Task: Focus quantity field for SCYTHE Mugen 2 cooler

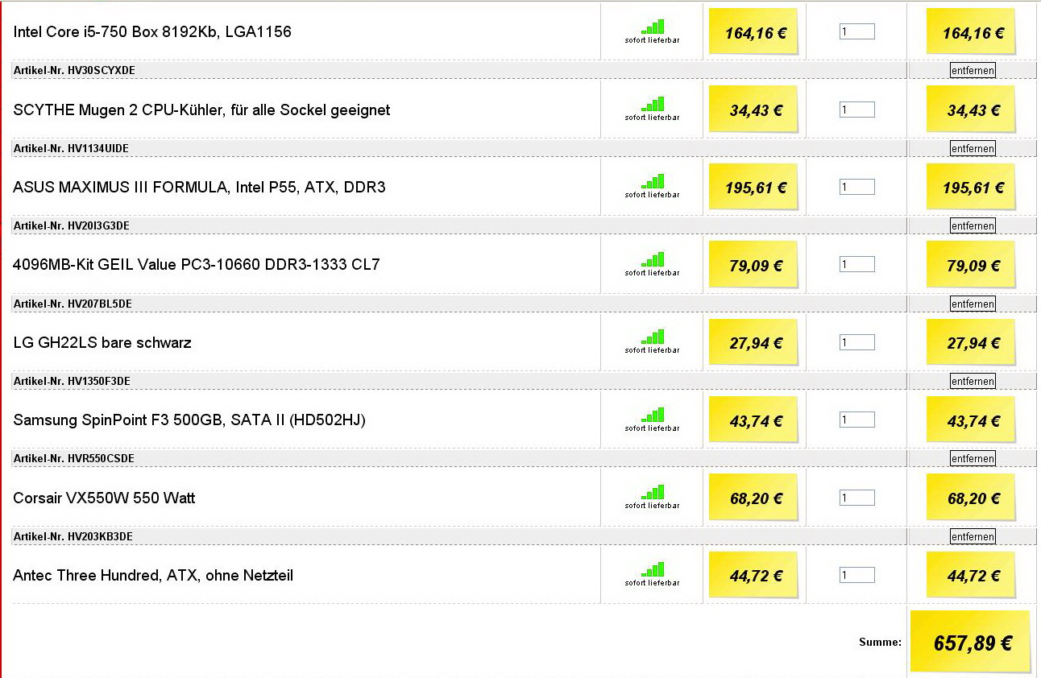Action: point(856,110)
